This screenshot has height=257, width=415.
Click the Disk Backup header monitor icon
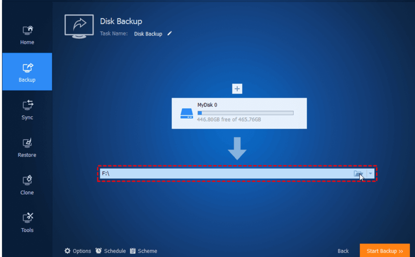tap(79, 26)
